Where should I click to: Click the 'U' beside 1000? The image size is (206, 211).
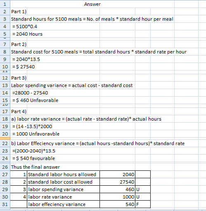pyautogui.click(x=143, y=197)
